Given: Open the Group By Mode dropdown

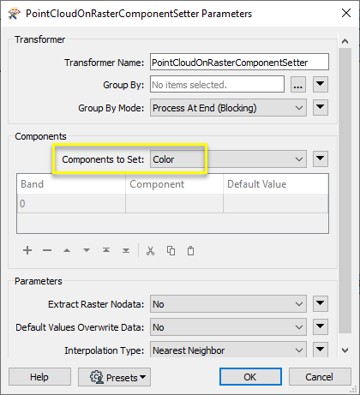Looking at the screenshot, I should pos(228,108).
